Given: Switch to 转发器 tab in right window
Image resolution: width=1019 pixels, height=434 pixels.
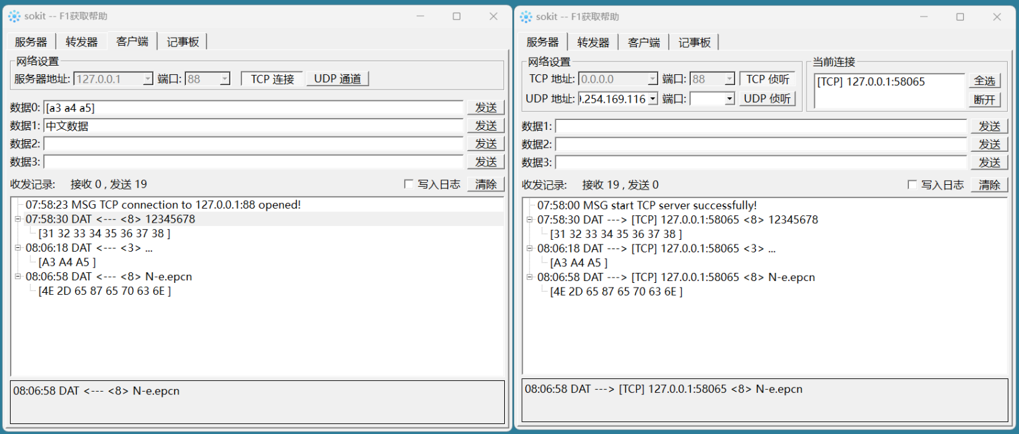Looking at the screenshot, I should [x=593, y=42].
